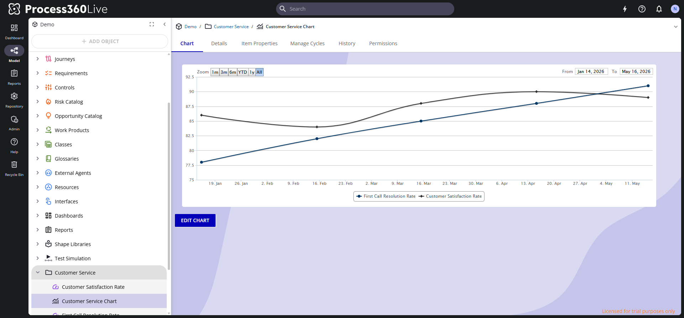The width and height of the screenshot is (684, 318).
Task: Go to Demo breadcrumb link
Action: (191, 27)
